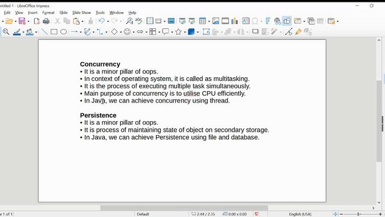This screenshot has height=217, width=385.
Task: Toggle the Show Draw Functions button
Action: [287, 21]
